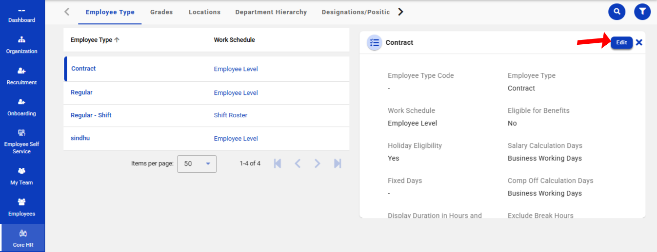Sort by Employee Type column header
The height and width of the screenshot is (252, 657).
[92, 40]
